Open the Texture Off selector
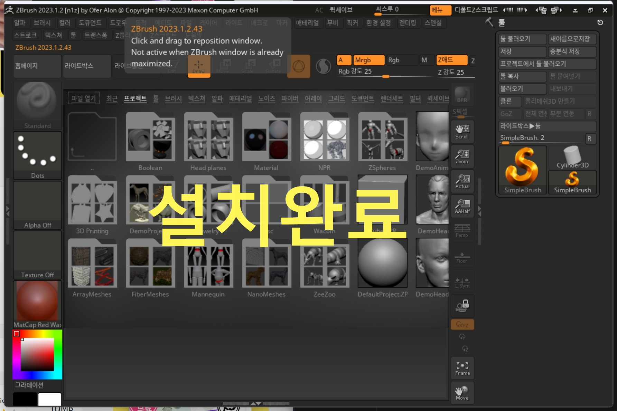This screenshot has height=411, width=617. [x=37, y=255]
